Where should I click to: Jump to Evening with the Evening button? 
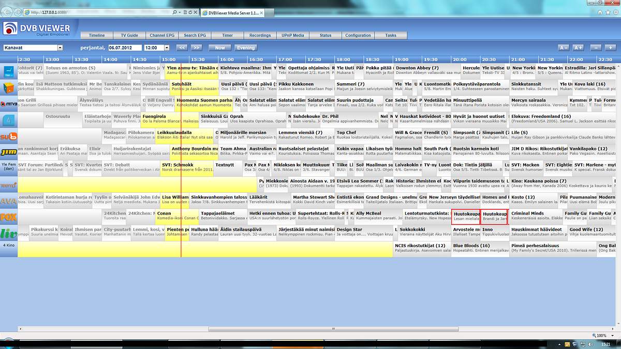coord(246,48)
